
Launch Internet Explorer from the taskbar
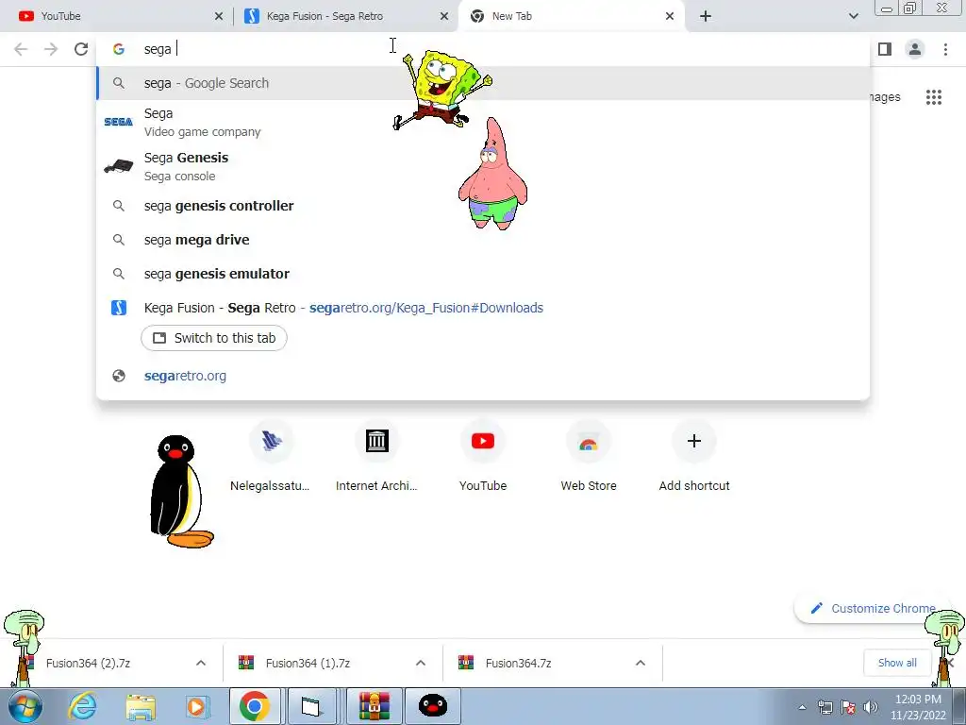click(x=82, y=706)
